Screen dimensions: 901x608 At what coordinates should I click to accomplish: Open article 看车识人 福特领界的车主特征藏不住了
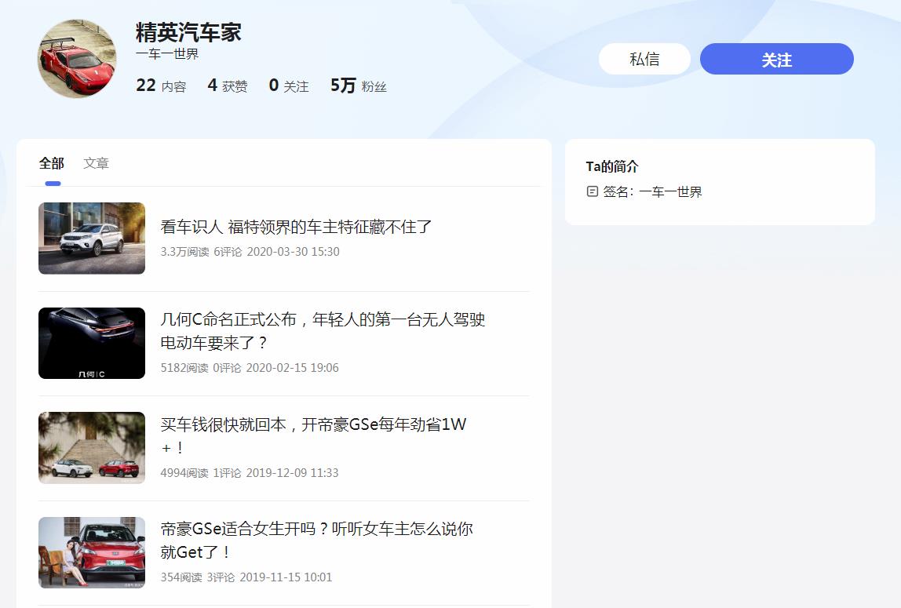click(x=296, y=227)
